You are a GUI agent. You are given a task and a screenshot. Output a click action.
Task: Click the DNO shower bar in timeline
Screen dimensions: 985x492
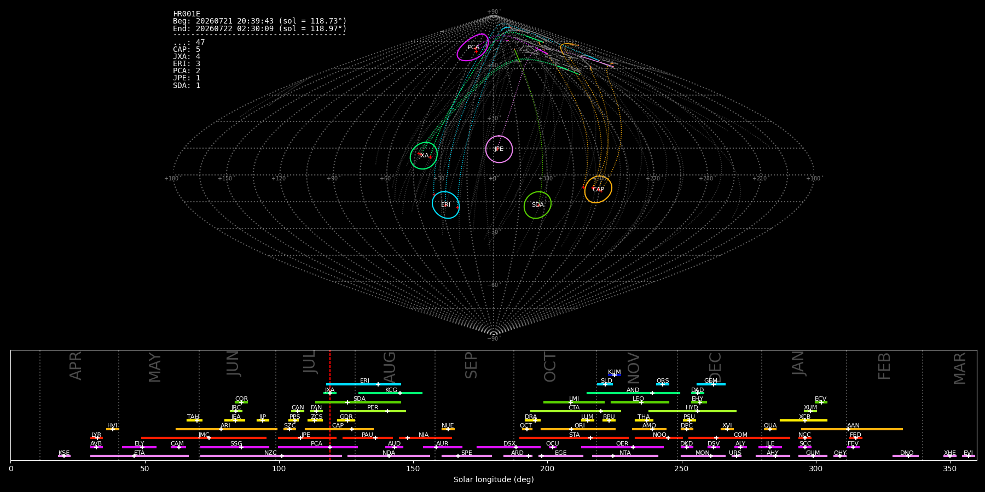click(x=906, y=456)
